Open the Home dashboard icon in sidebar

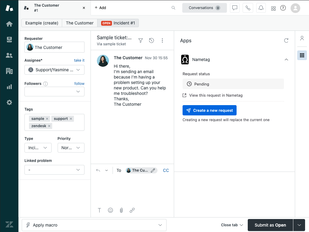click(x=9, y=24)
